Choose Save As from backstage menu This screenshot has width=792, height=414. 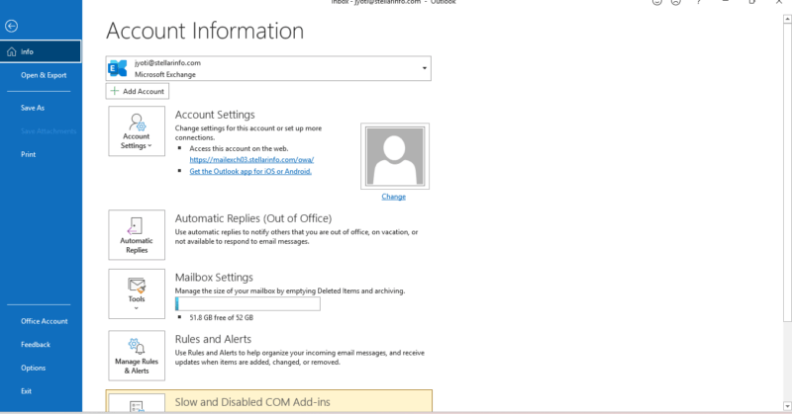coord(33,108)
